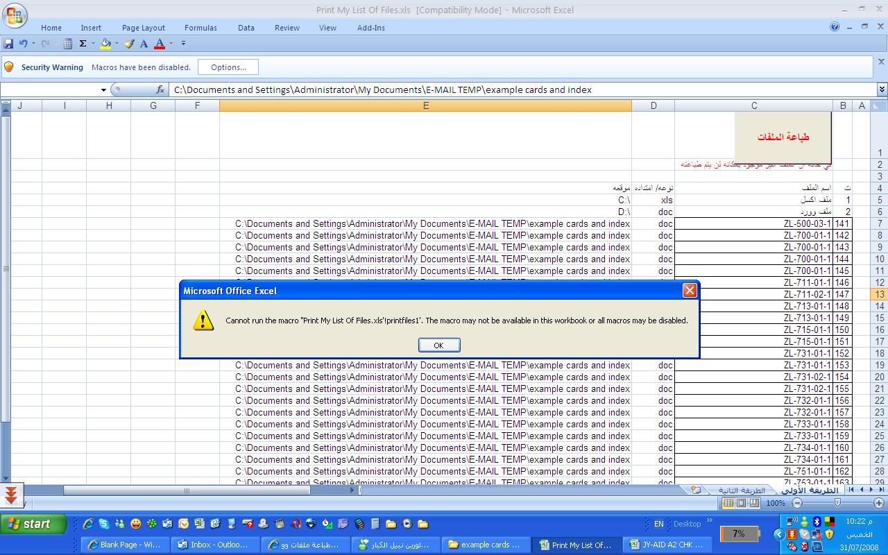This screenshot has height=555, width=888.
Task: Open the Data ribbon tab
Action: [246, 28]
